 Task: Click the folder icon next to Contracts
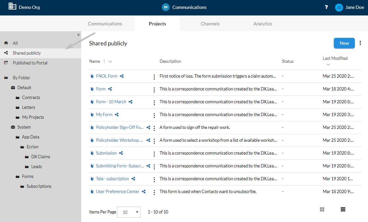tap(18, 98)
